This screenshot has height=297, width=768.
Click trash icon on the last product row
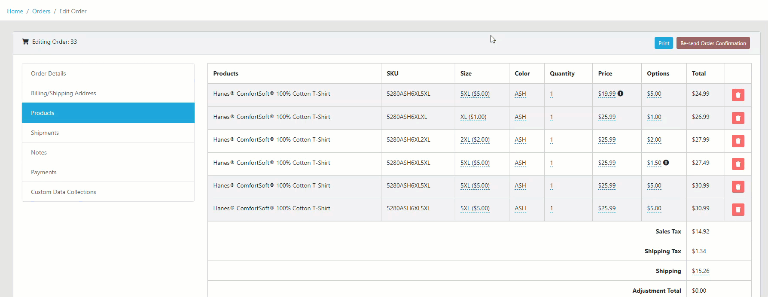point(738,209)
